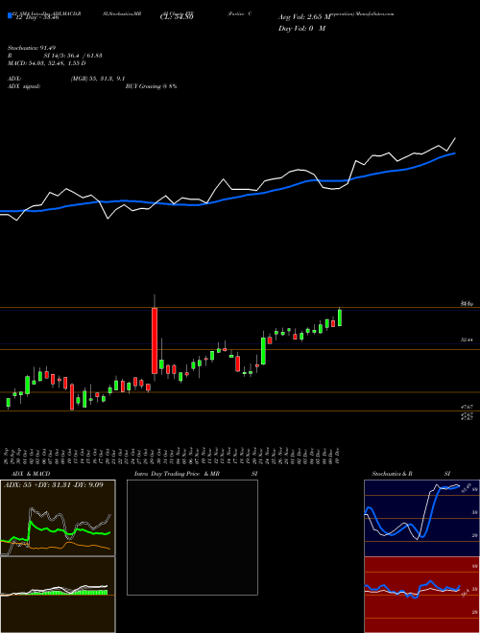
Task: Select the 'Avg Vol: 2.65 M' text
Action: click(x=304, y=17)
